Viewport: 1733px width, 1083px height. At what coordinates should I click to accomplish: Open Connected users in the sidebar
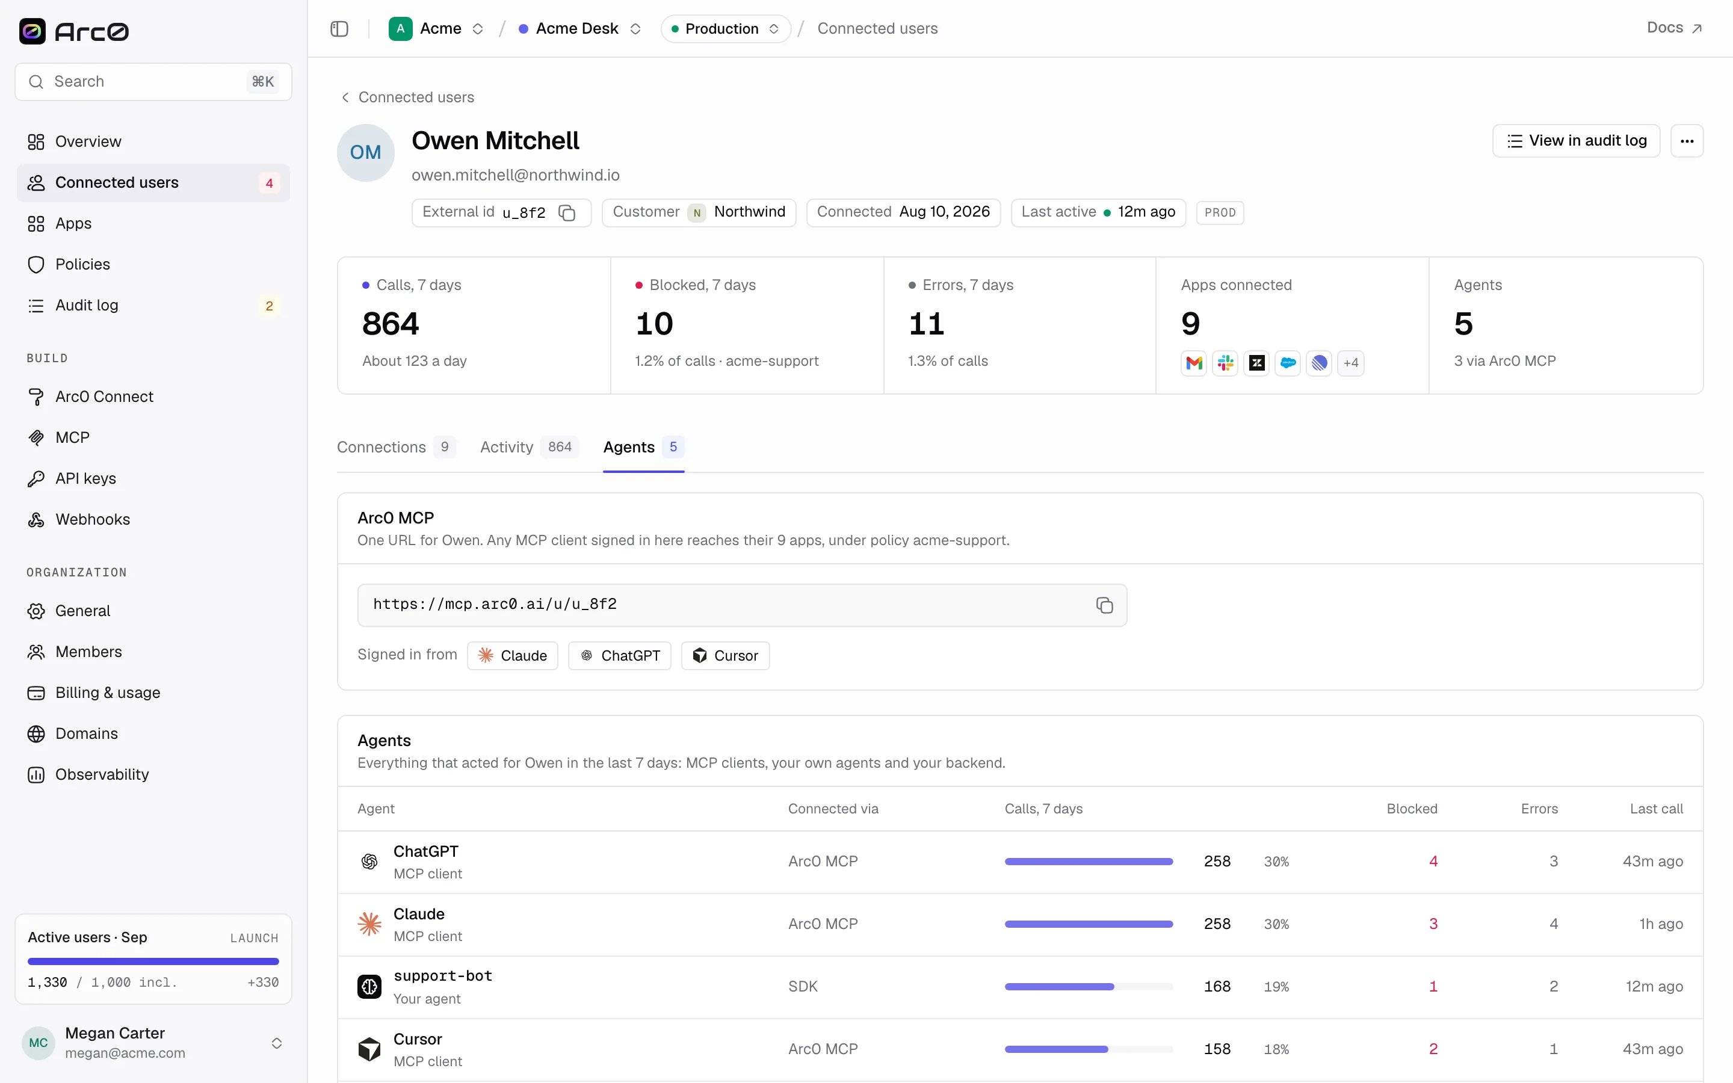[x=153, y=183]
